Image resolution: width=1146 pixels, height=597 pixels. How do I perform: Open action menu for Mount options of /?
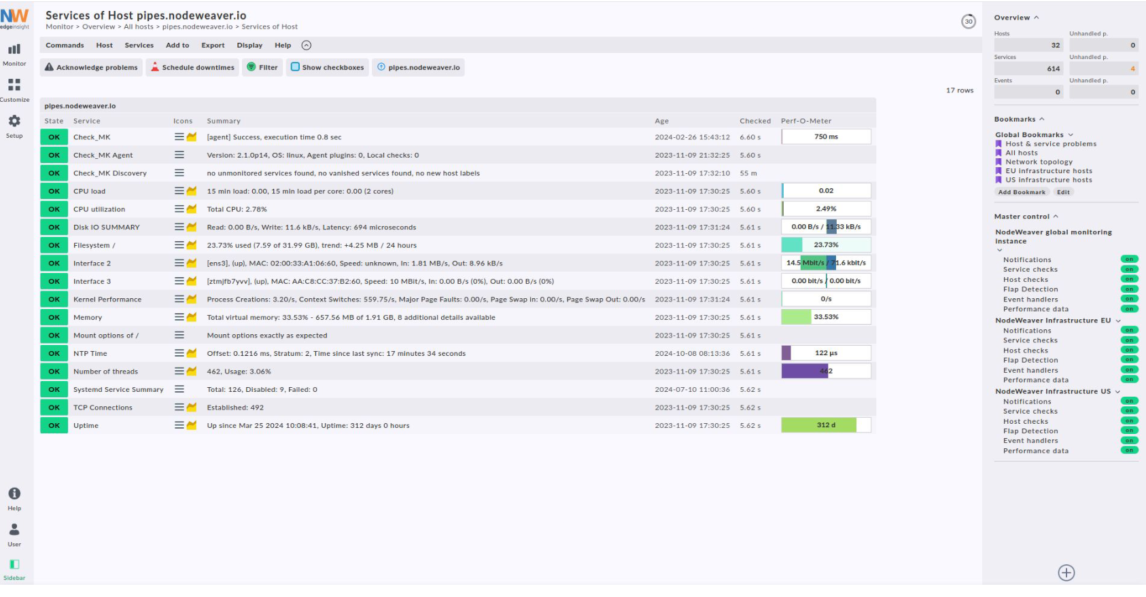pos(179,335)
